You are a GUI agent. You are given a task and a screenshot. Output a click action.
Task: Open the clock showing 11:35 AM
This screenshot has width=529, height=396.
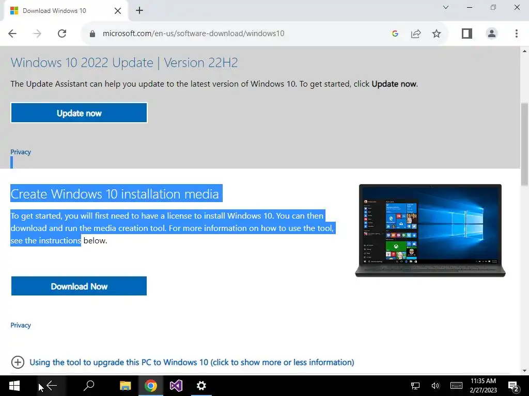click(483, 386)
